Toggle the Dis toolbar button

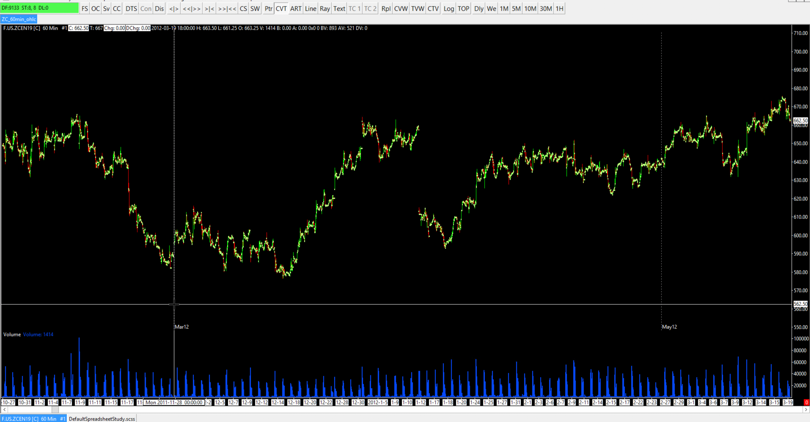[x=159, y=8]
